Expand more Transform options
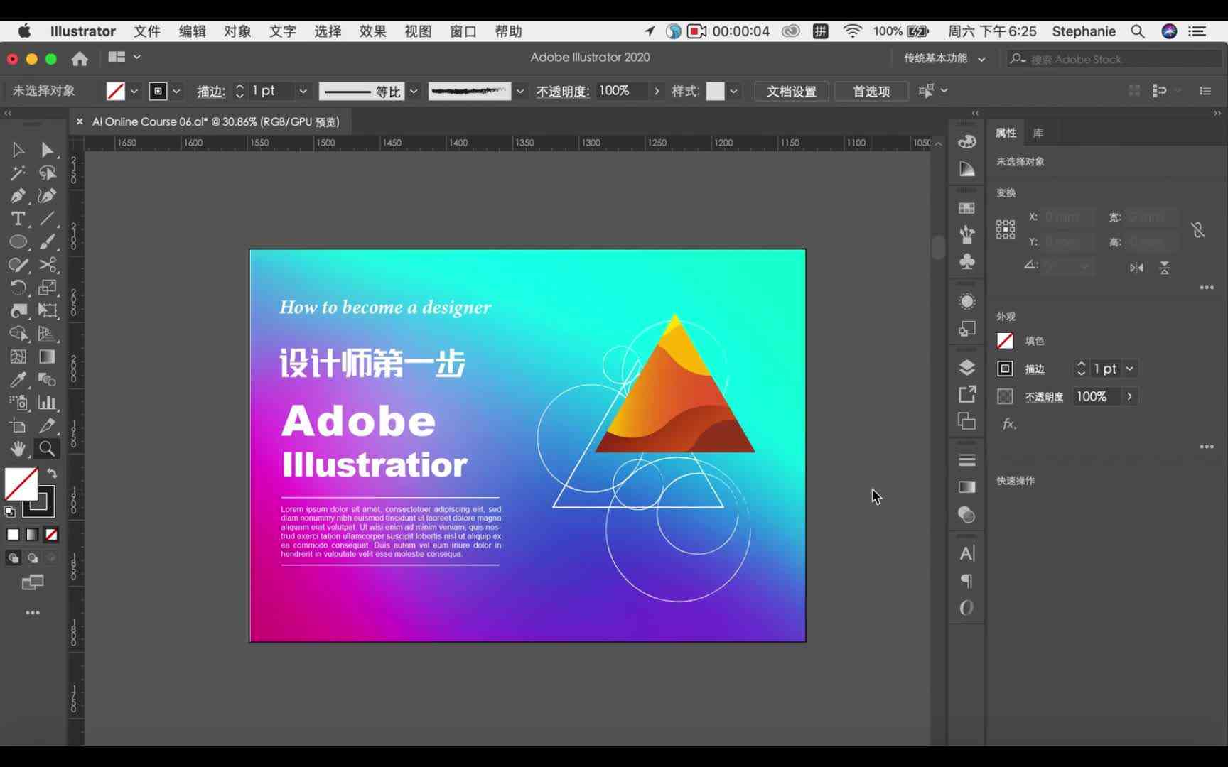The image size is (1228, 767). click(1207, 288)
